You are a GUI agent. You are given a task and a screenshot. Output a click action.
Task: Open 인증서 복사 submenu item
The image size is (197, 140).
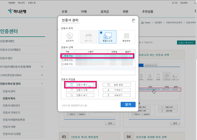coord(9,98)
